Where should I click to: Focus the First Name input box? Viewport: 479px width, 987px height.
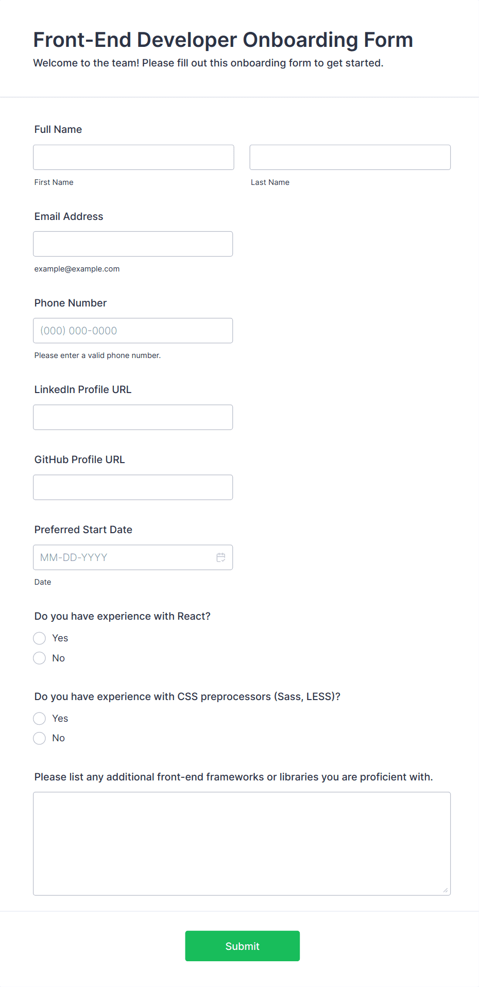[133, 157]
